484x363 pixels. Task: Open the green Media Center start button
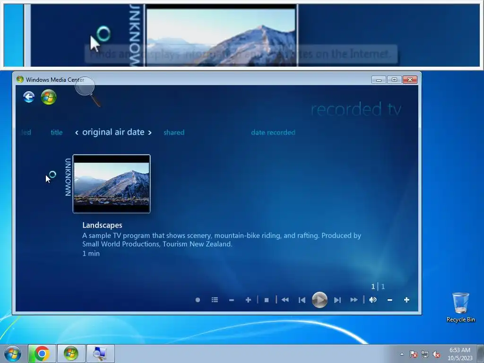click(49, 97)
